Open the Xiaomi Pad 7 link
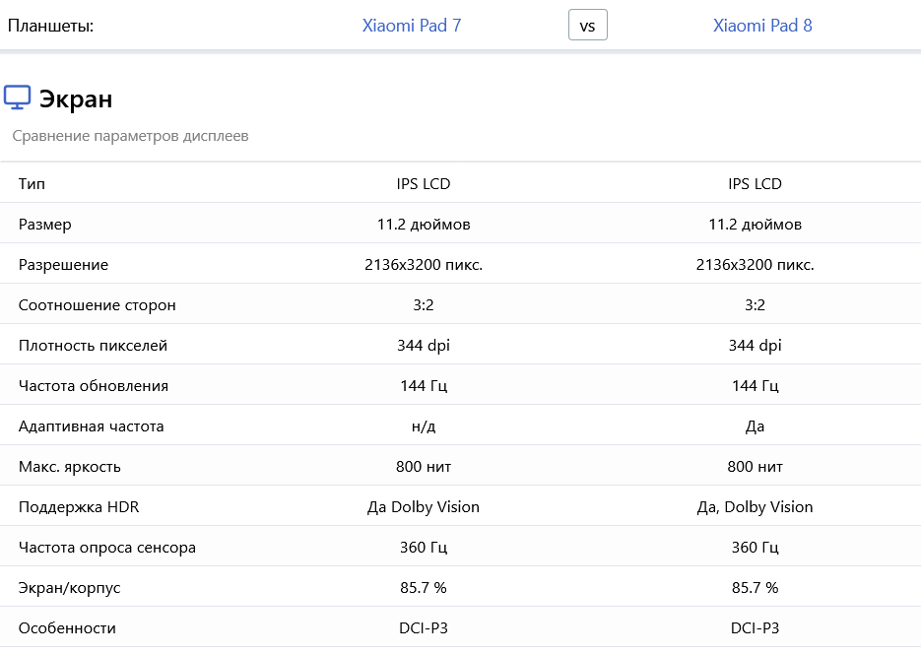Image resolution: width=921 pixels, height=655 pixels. 411,26
